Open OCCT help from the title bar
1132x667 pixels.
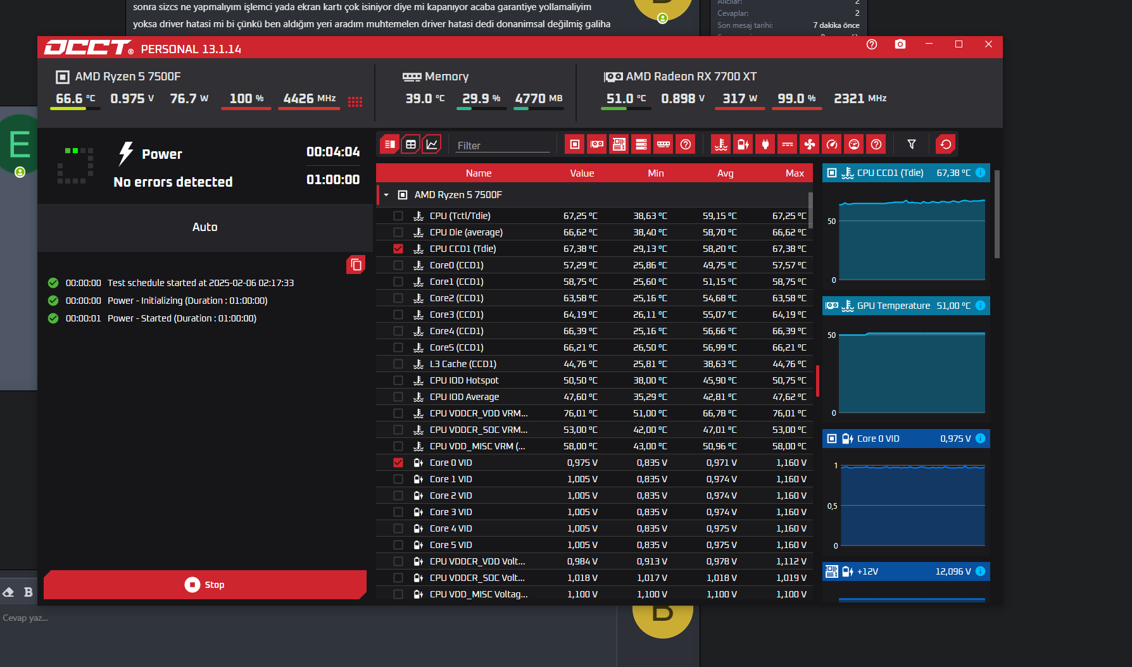872,44
